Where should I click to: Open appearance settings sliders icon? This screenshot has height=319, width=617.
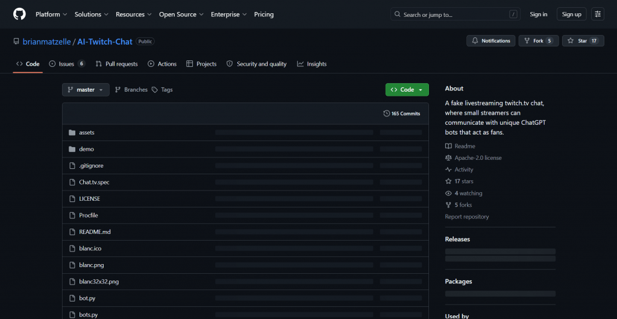[598, 14]
